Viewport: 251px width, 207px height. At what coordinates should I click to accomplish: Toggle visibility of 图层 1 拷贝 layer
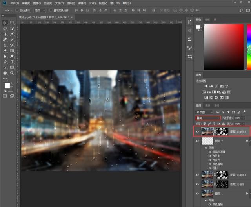tap(197, 184)
